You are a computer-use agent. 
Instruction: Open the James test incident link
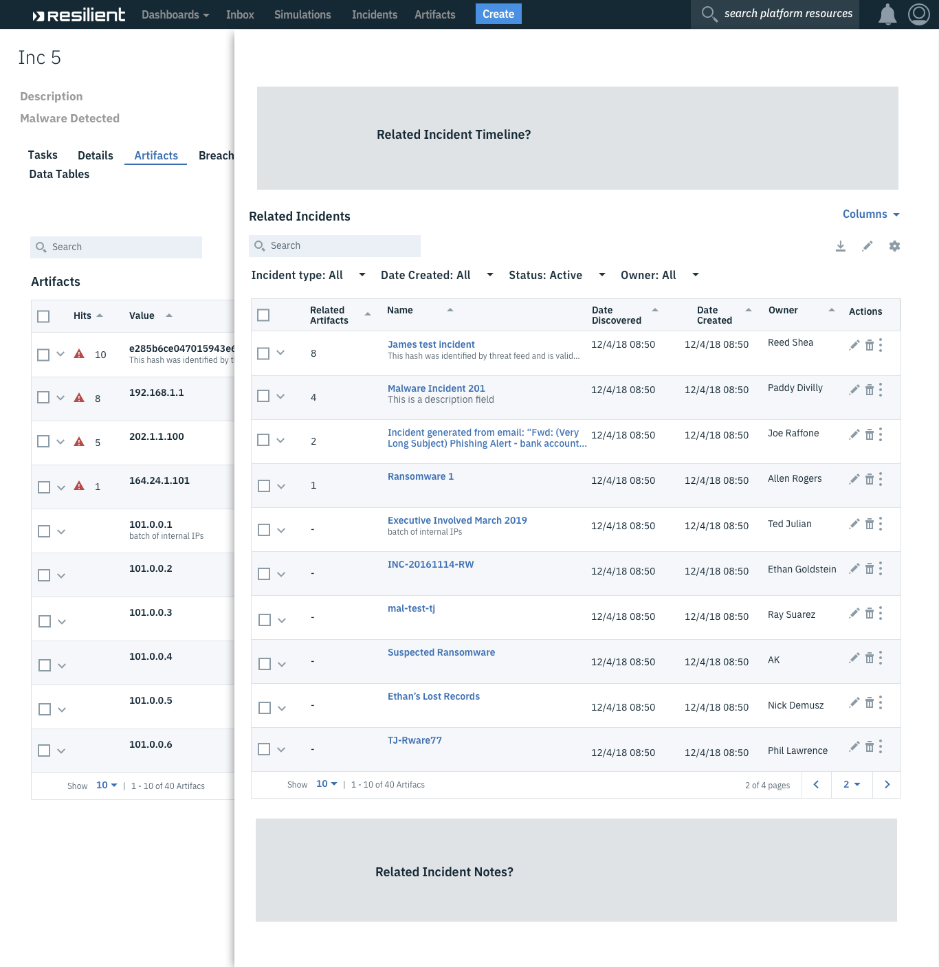point(431,344)
